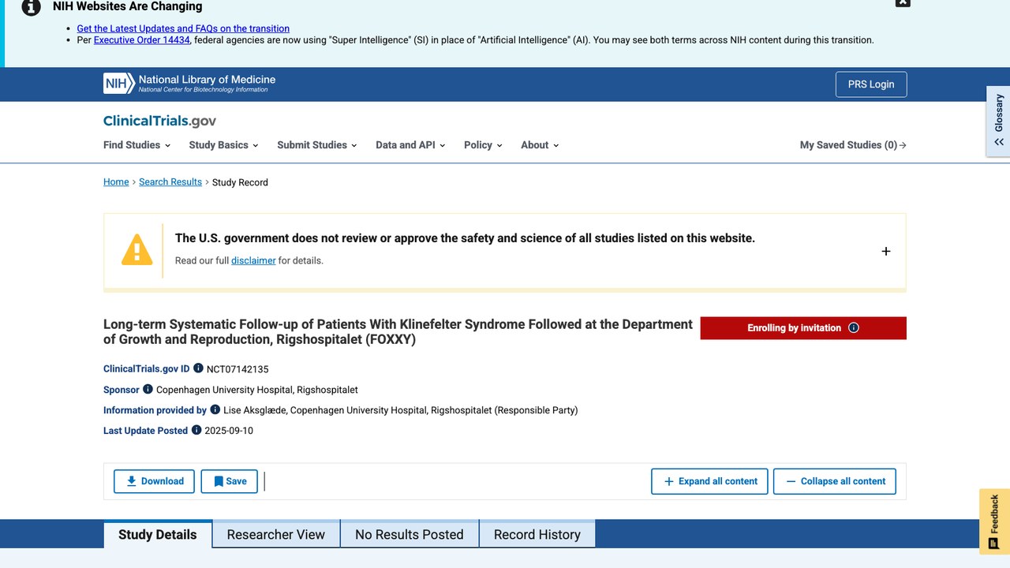
Task: Open the Glossary side panel
Action: click(998, 121)
